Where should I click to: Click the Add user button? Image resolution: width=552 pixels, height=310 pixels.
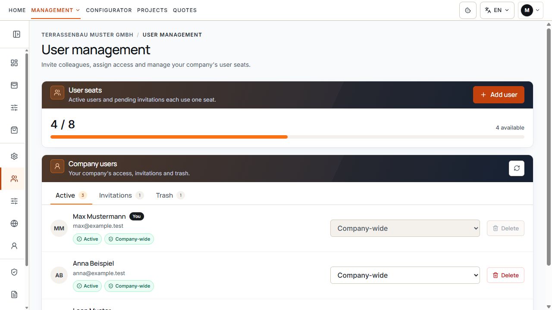point(499,95)
